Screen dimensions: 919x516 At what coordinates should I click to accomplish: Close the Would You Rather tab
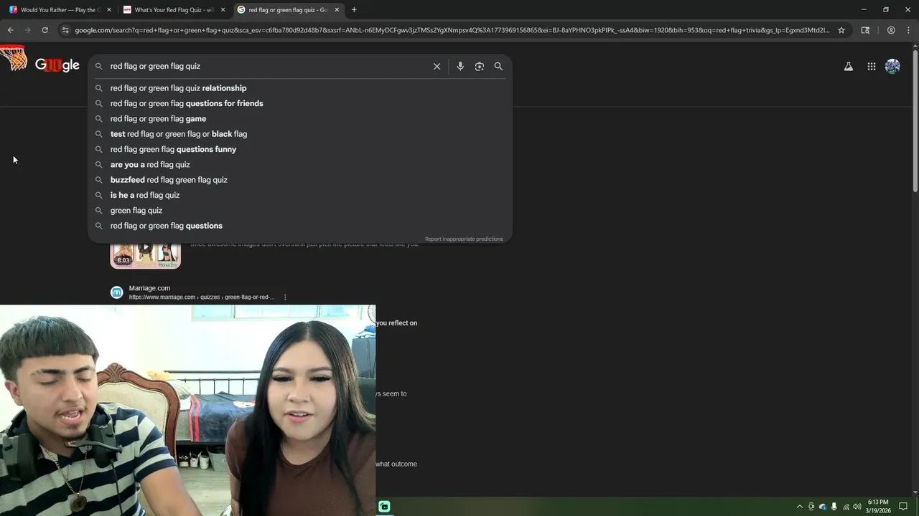coord(109,10)
